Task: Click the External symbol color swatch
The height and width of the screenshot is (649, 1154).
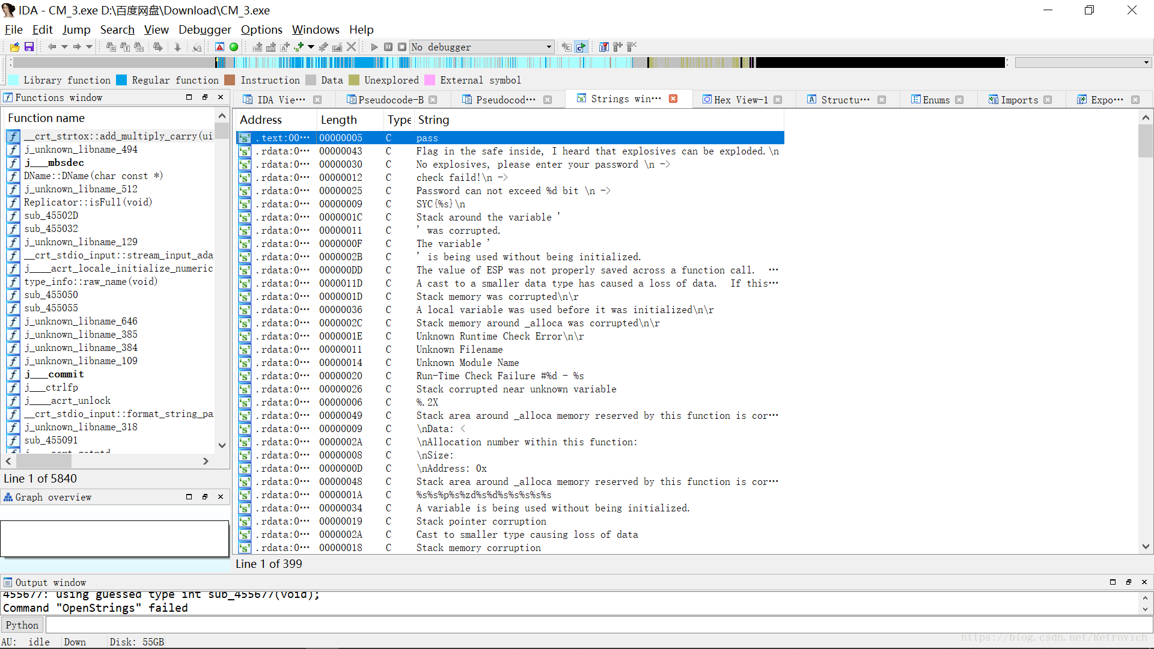Action: [x=430, y=81]
